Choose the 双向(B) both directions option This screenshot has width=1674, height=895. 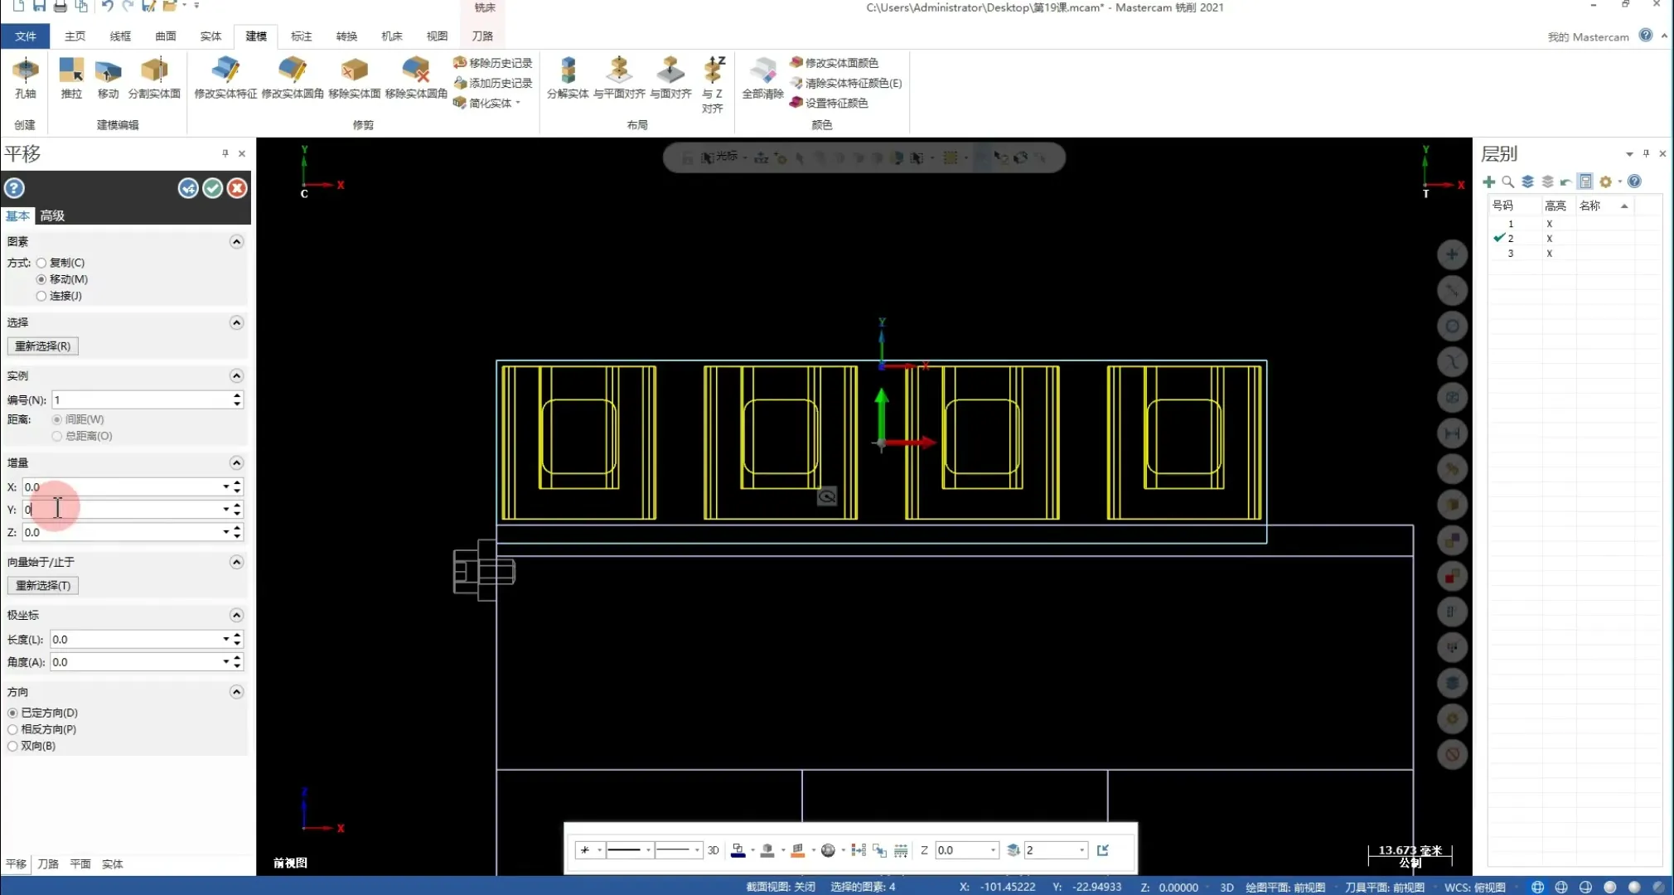click(12, 746)
